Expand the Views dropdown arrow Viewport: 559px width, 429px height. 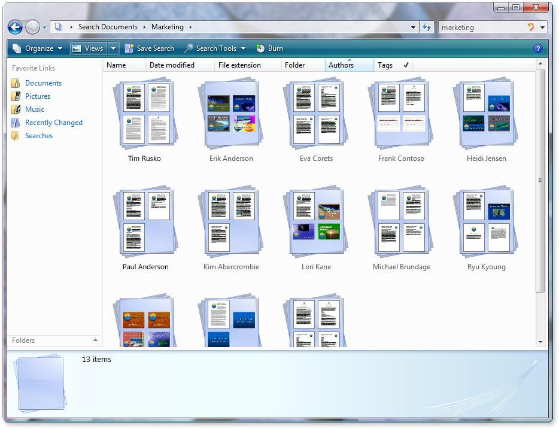[113, 48]
